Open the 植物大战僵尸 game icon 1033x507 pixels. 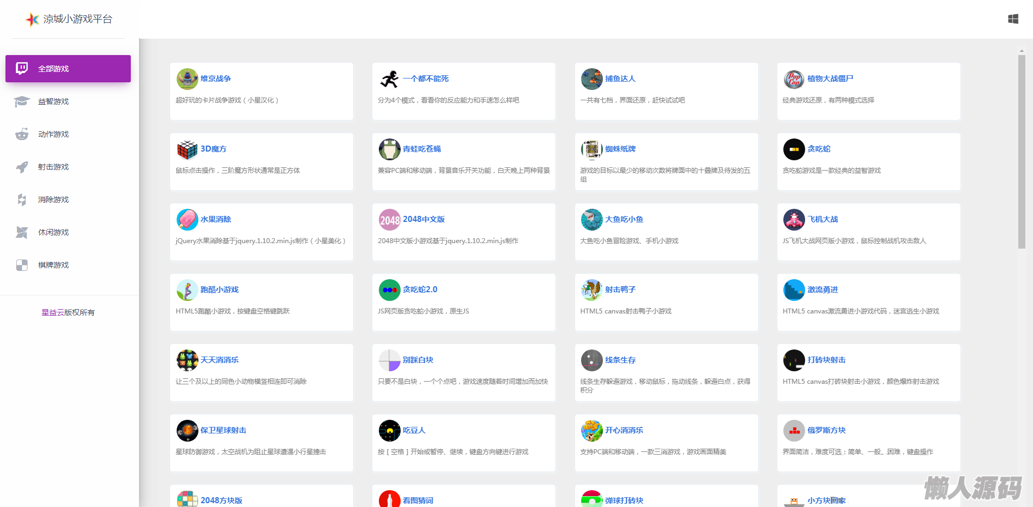794,79
